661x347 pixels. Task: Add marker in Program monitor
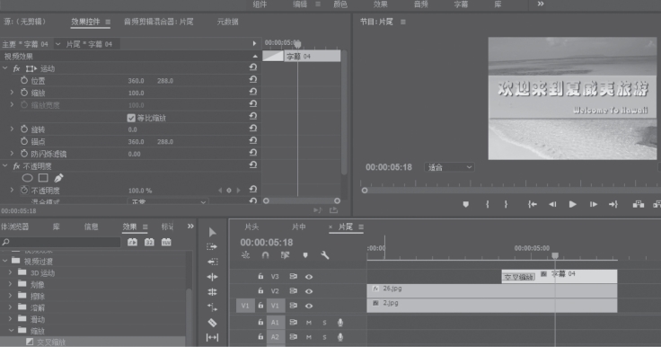click(466, 204)
